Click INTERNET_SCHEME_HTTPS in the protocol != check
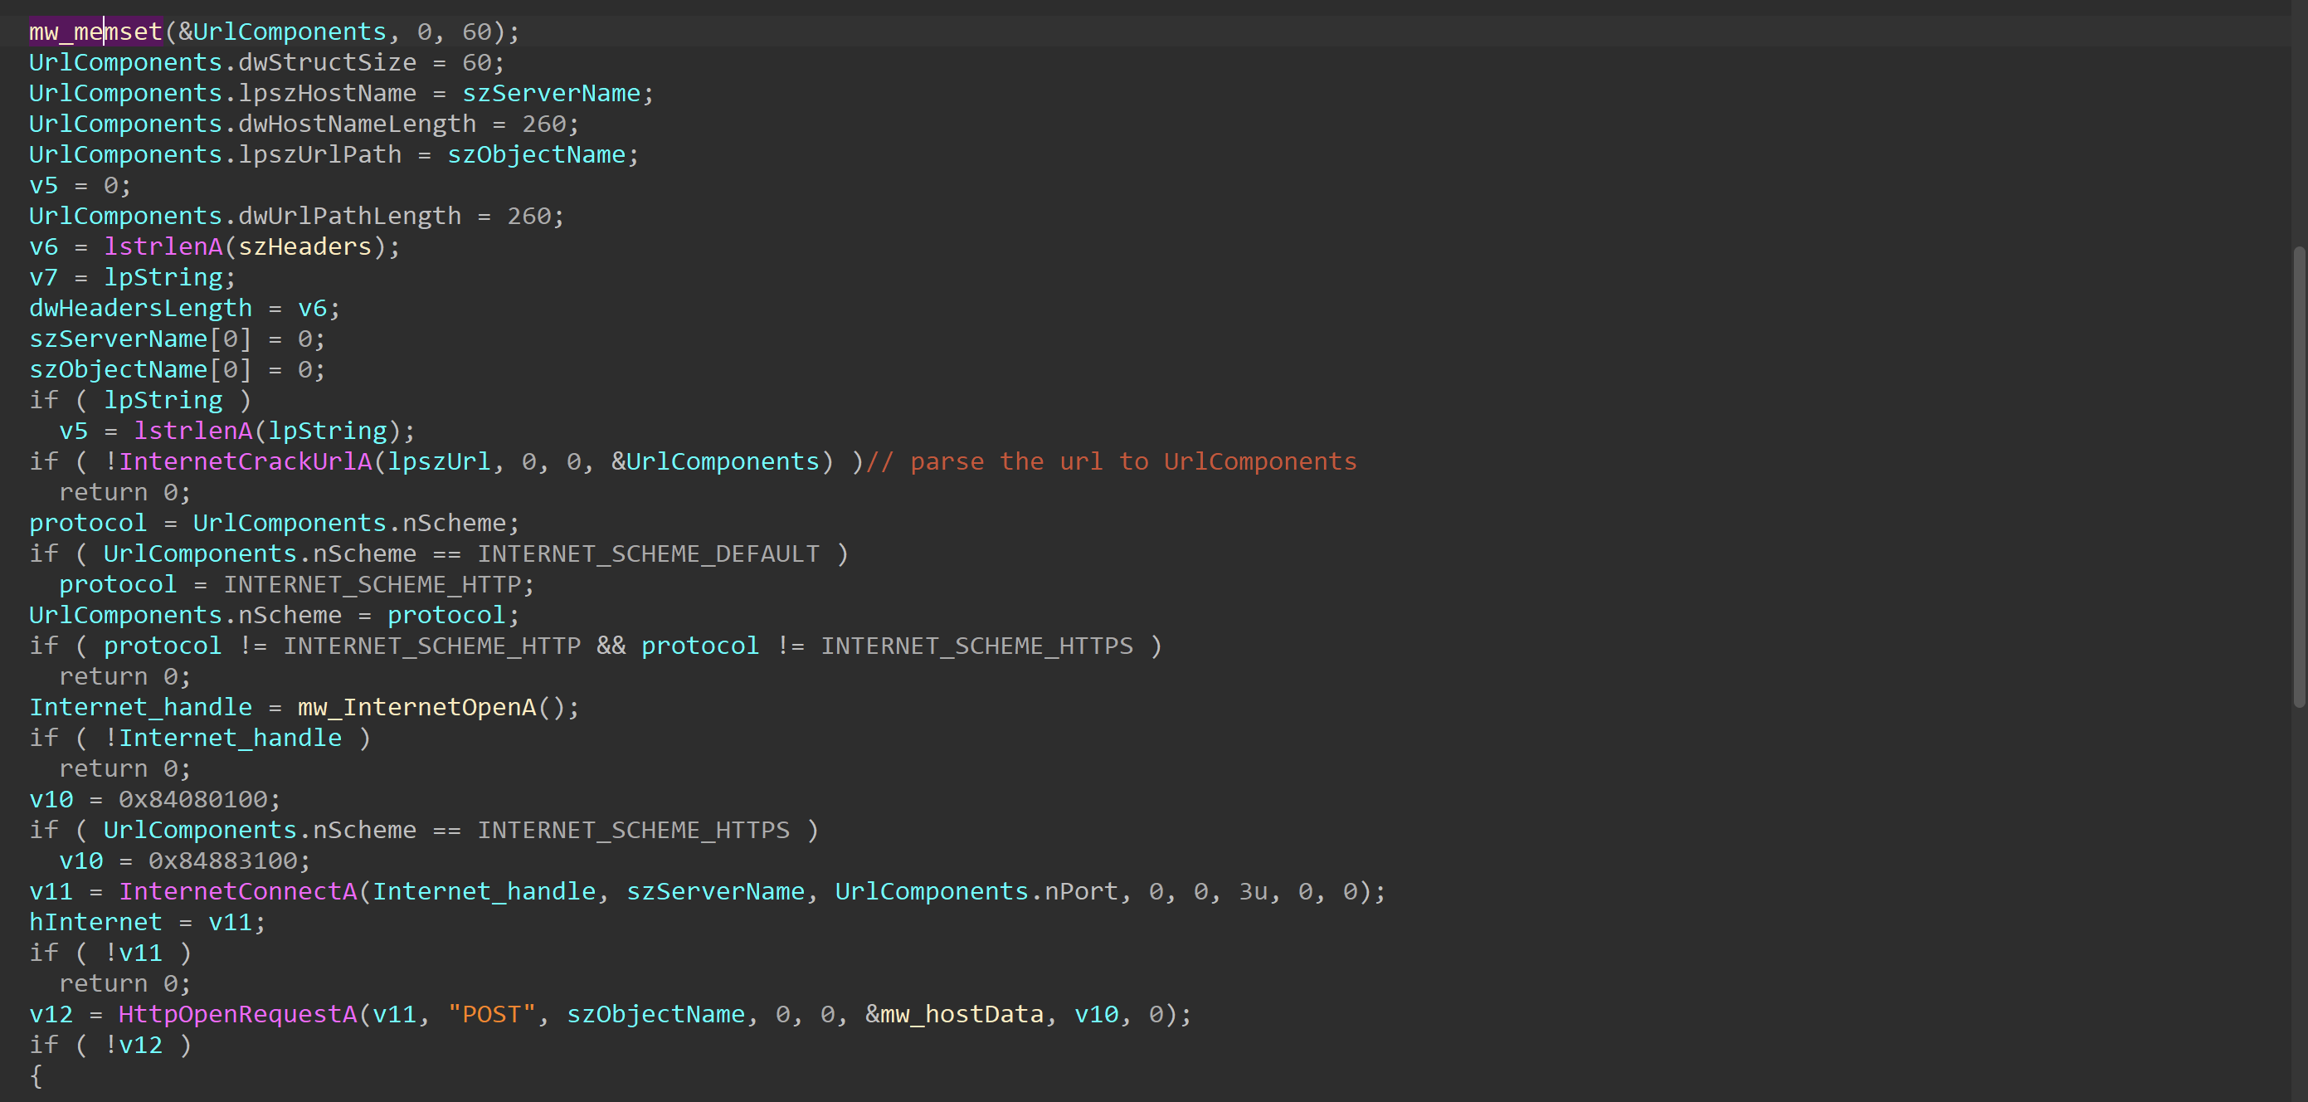Image resolution: width=2308 pixels, height=1102 pixels. tap(976, 646)
